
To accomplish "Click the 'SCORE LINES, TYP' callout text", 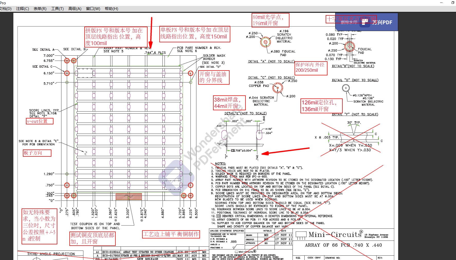I will point(44,110).
